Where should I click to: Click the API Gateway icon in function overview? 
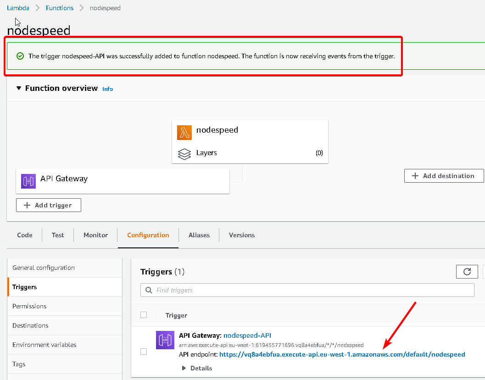(28, 181)
